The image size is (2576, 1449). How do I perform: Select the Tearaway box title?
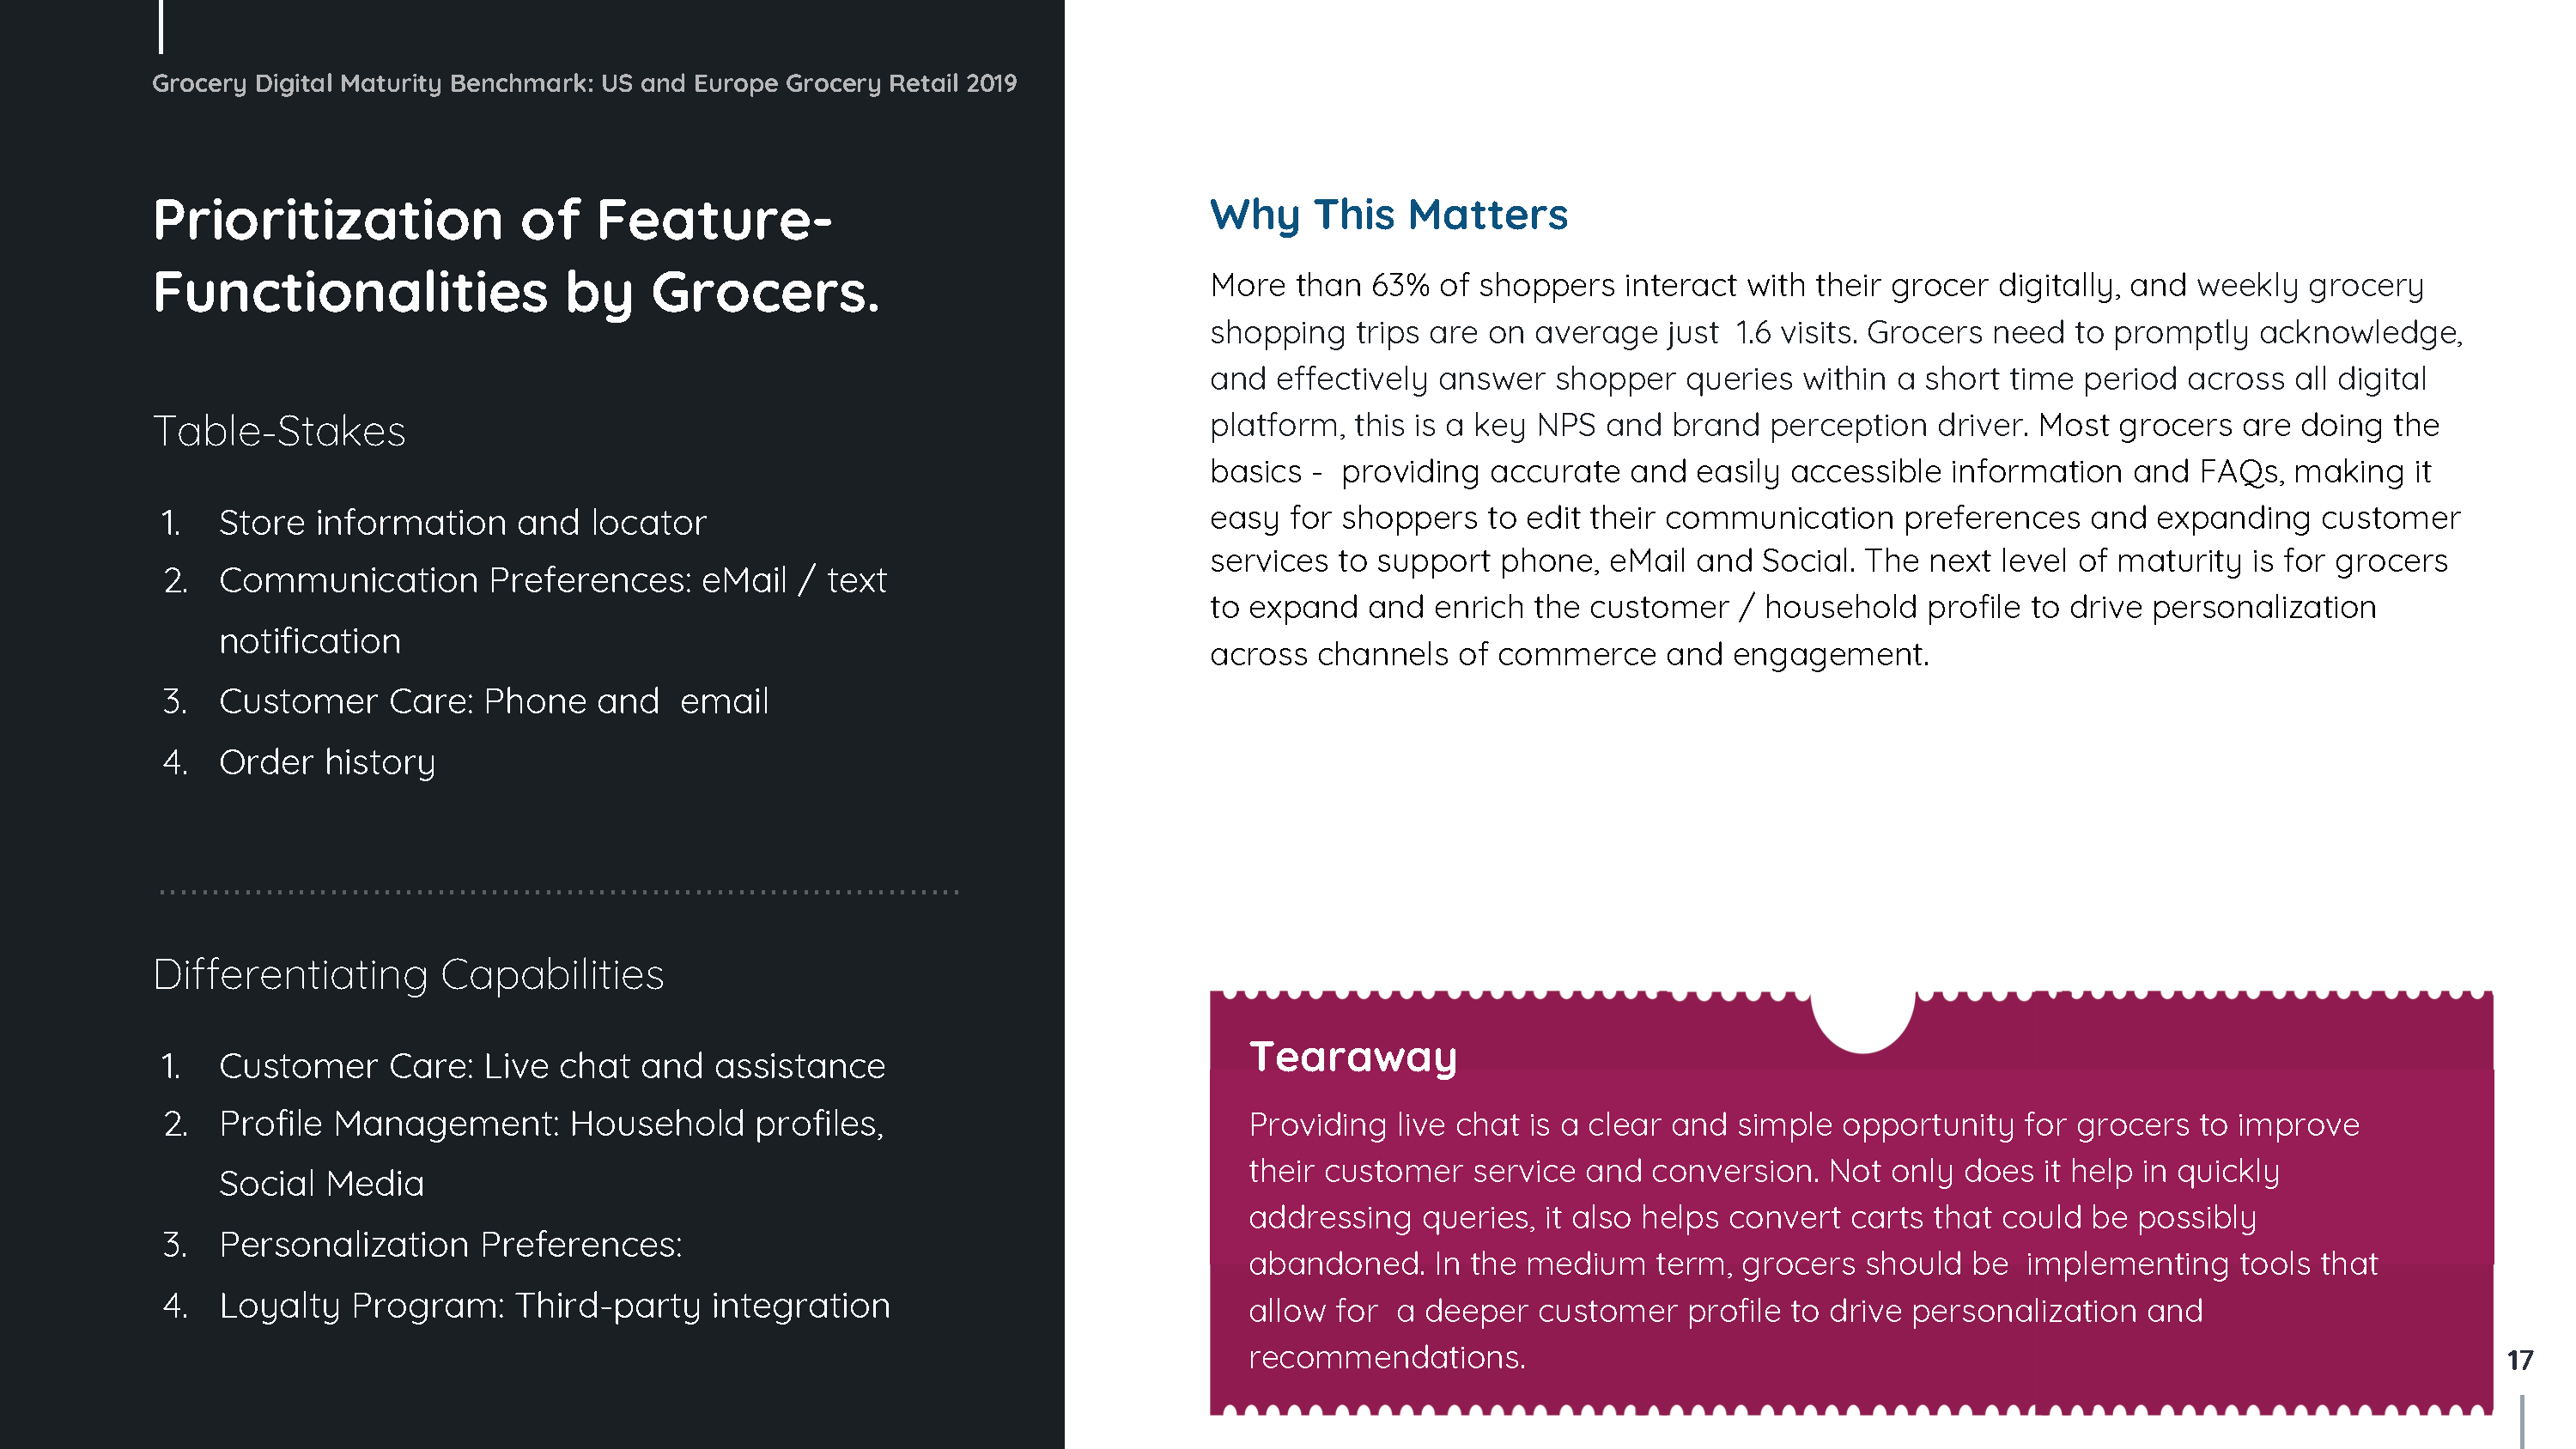(x=1352, y=1057)
